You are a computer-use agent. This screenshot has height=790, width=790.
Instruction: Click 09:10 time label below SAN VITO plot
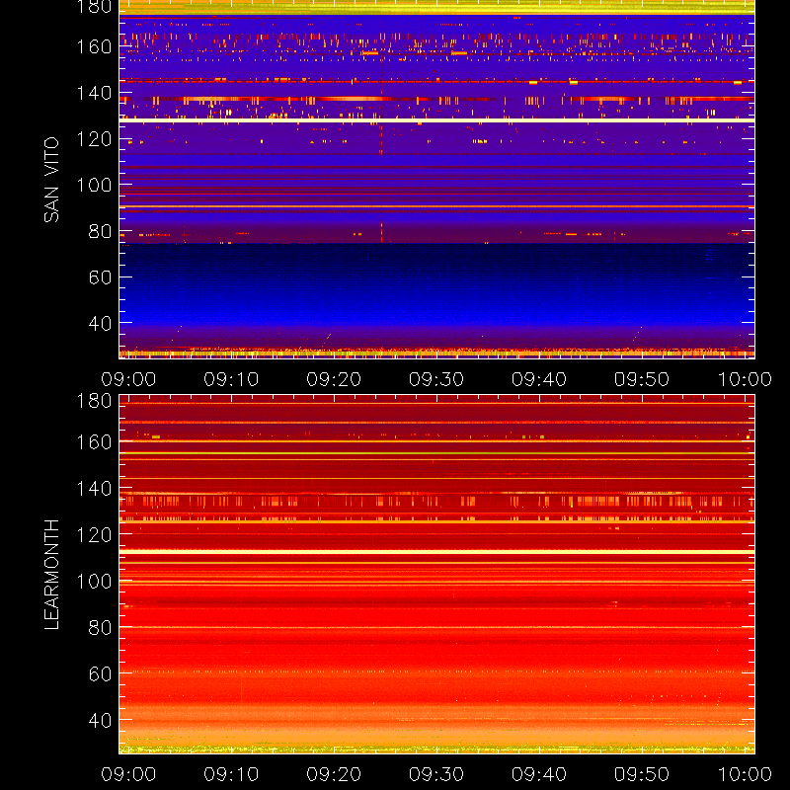click(x=231, y=379)
